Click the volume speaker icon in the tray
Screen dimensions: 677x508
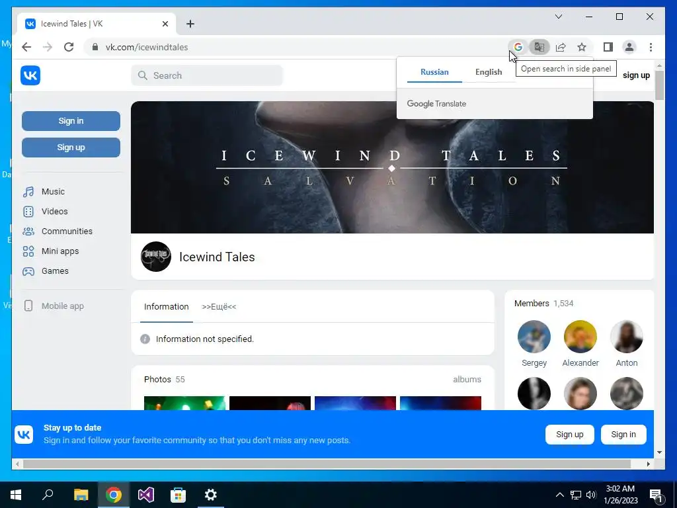(591, 495)
